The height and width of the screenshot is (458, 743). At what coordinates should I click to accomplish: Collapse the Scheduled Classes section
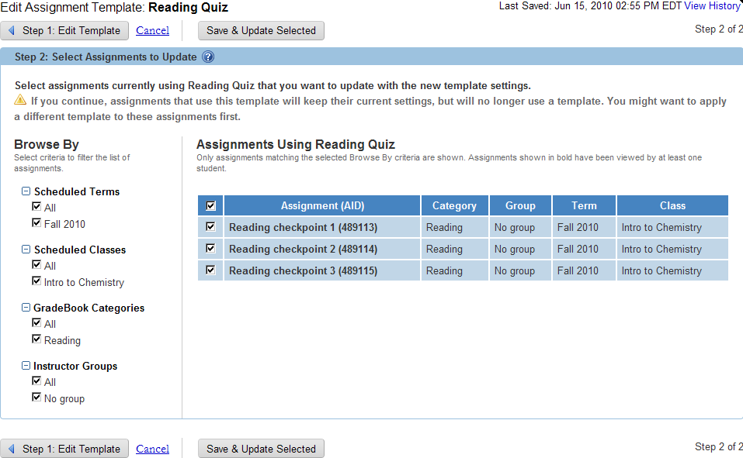point(26,250)
